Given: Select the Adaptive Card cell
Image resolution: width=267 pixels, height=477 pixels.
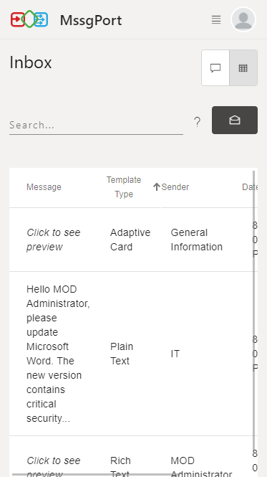Looking at the screenshot, I should (x=130, y=240).
